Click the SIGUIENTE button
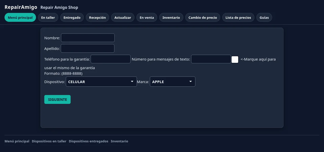 point(57,99)
